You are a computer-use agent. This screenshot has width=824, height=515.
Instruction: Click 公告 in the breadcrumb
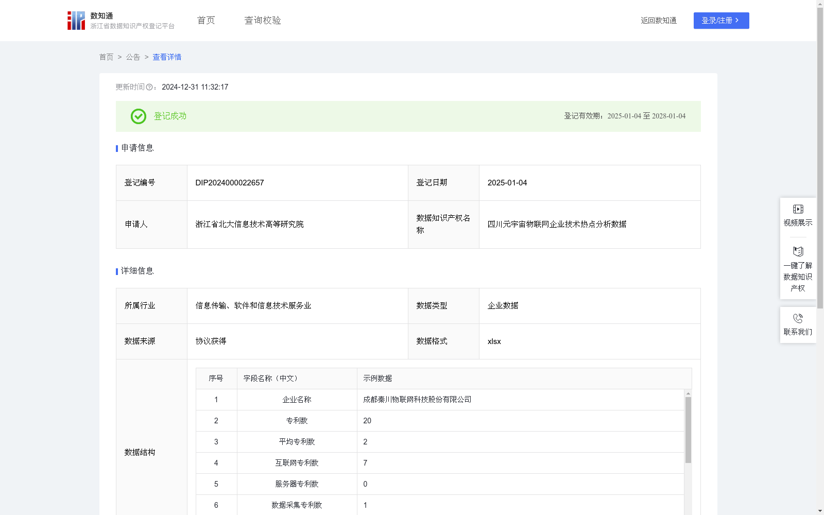tap(133, 57)
